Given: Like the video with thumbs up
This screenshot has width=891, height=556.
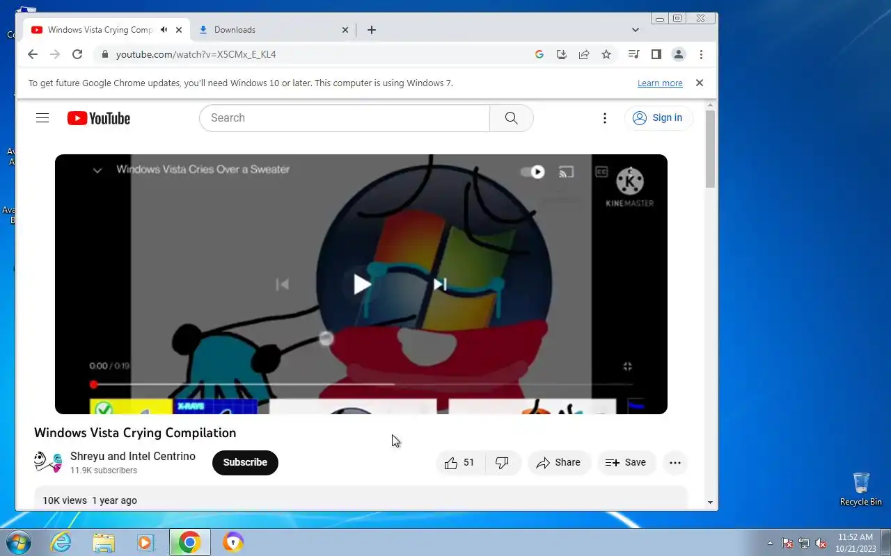Looking at the screenshot, I should [459, 463].
